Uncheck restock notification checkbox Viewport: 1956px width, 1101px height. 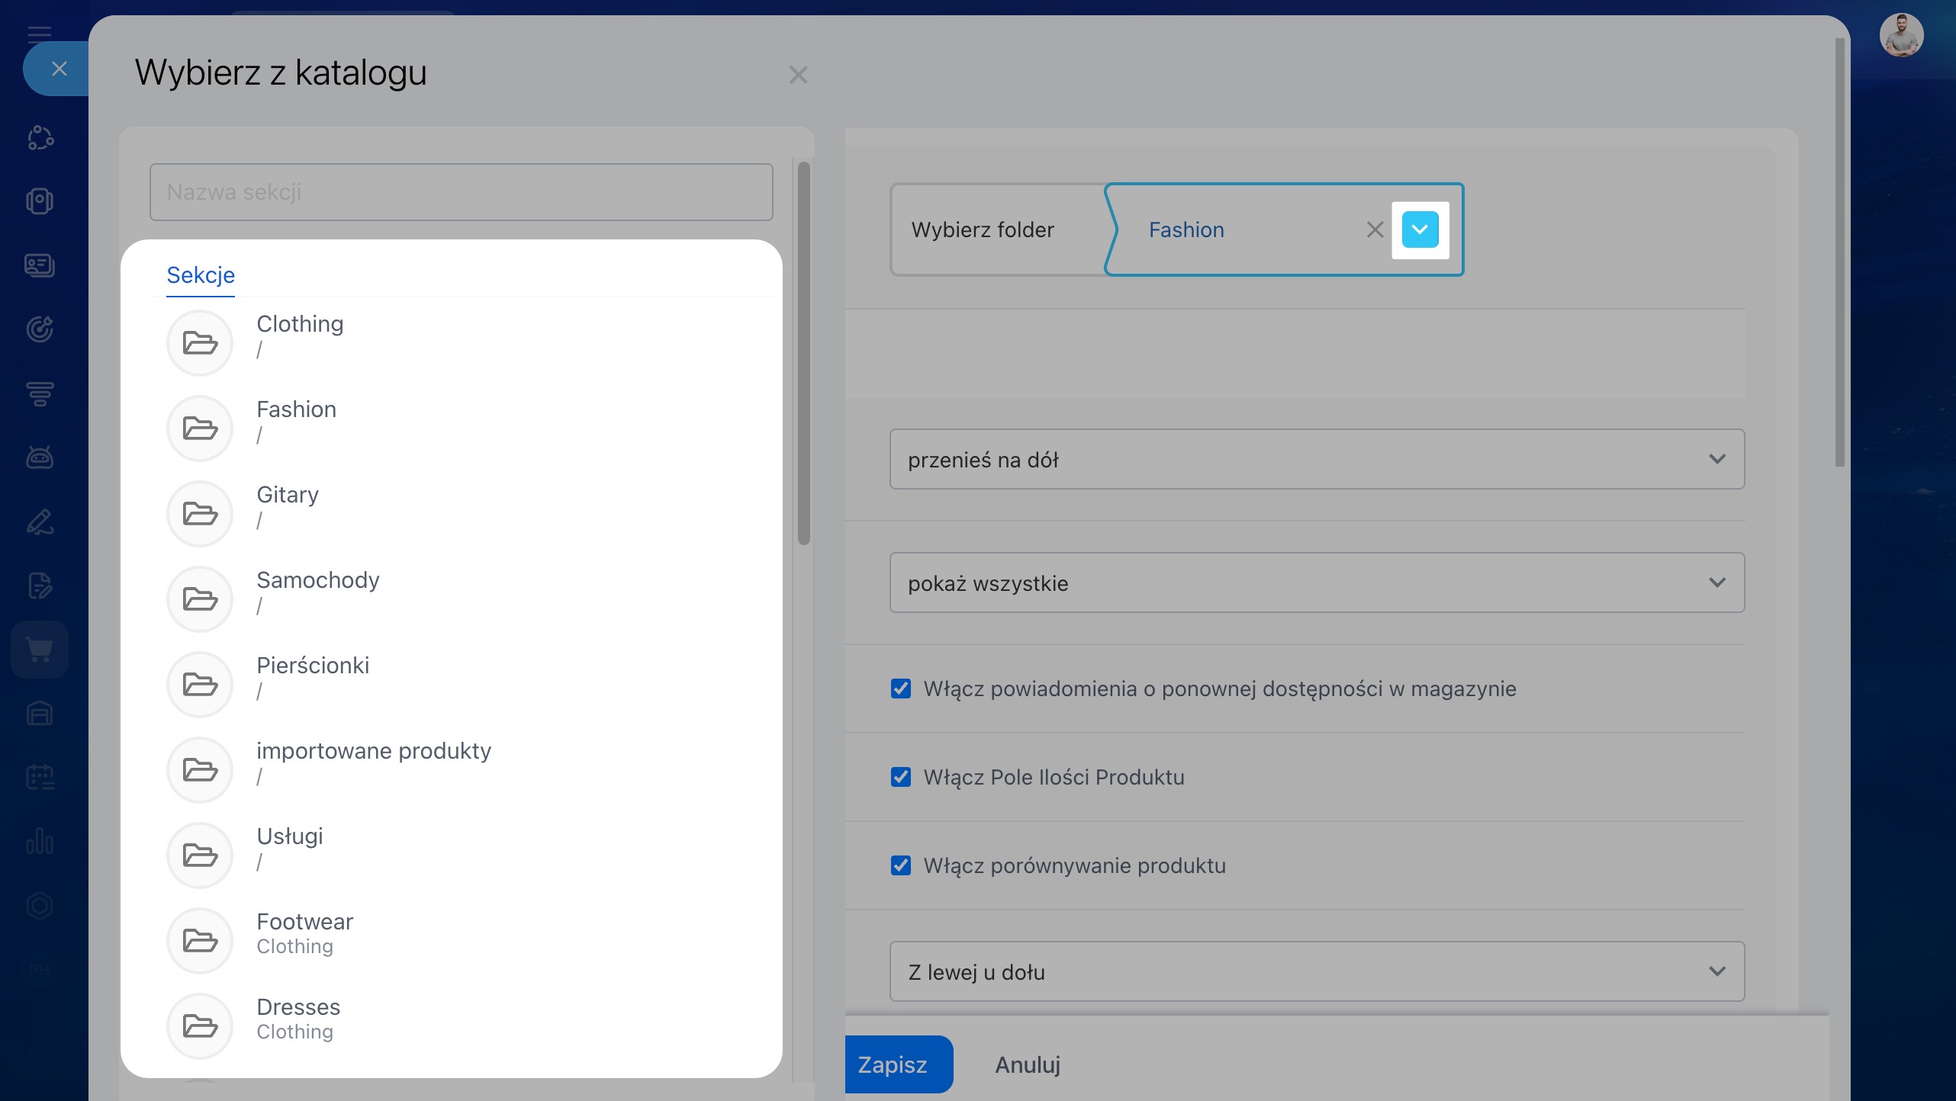(901, 689)
